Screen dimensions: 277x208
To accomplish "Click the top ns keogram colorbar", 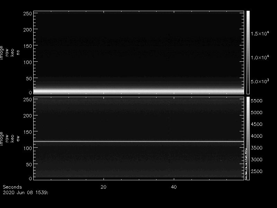I will 248,52.
